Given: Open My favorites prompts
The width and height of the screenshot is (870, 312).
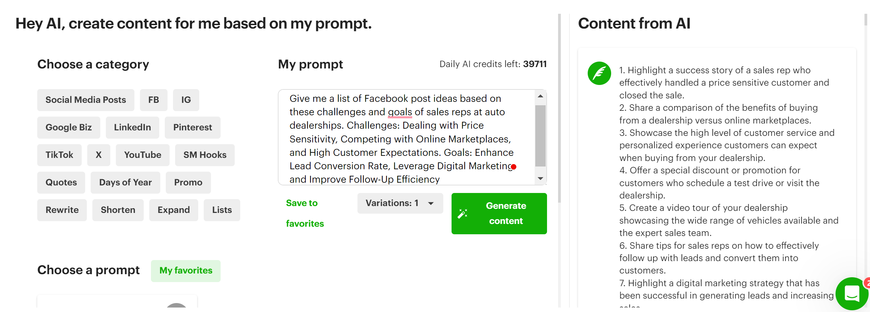Looking at the screenshot, I should tap(185, 271).
